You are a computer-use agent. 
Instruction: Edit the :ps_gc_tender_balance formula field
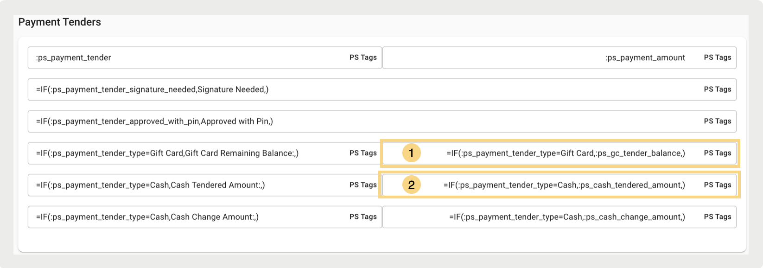click(x=560, y=153)
